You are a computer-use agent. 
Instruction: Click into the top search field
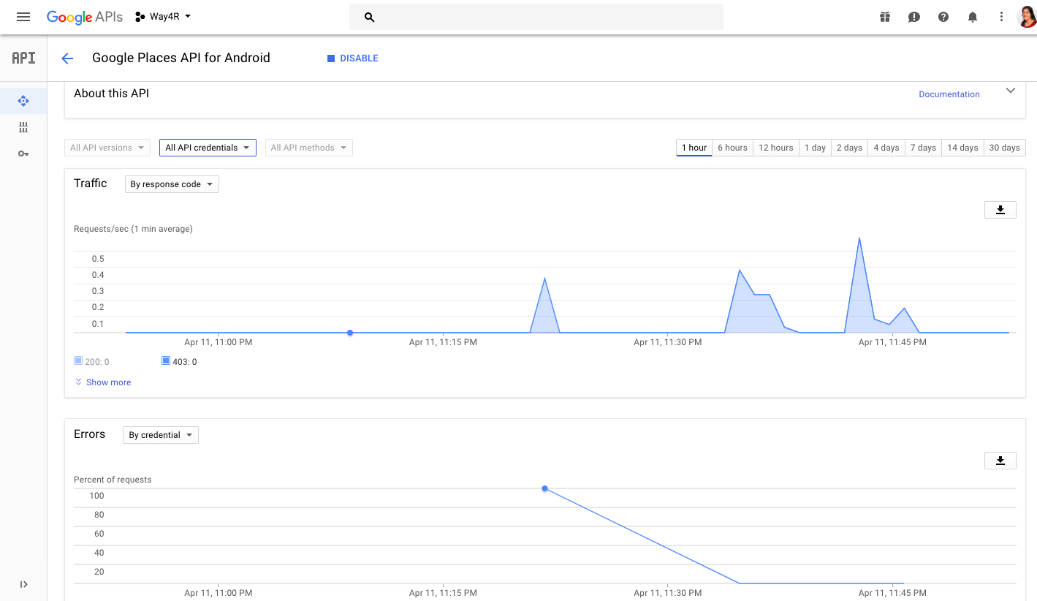point(536,17)
